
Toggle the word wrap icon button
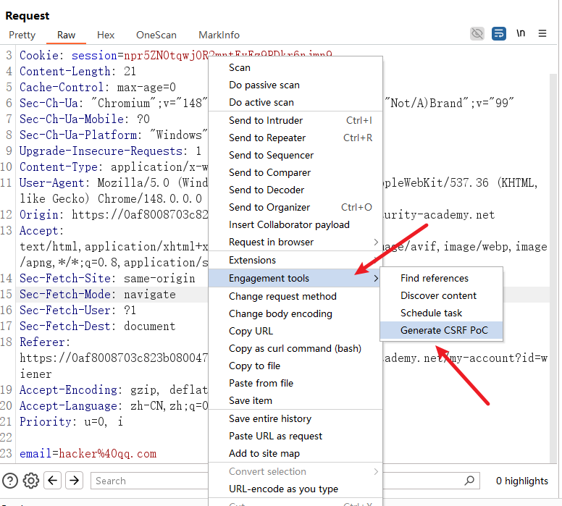pos(498,34)
